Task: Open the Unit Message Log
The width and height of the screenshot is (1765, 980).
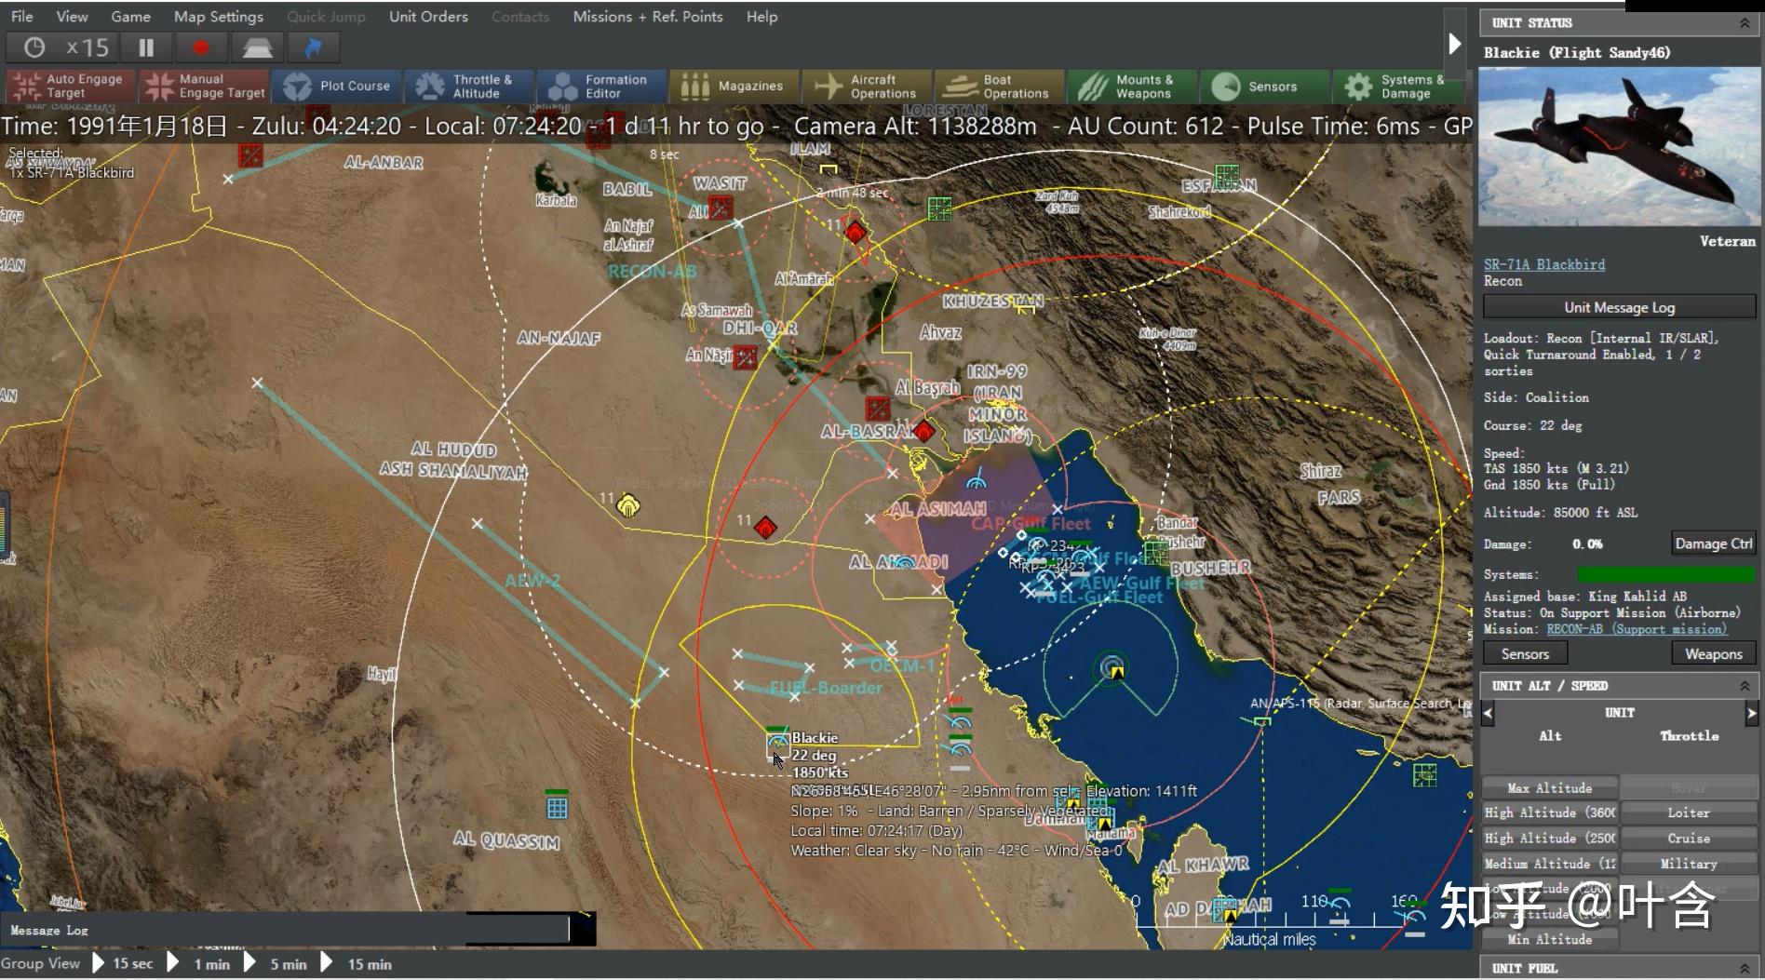Action: click(x=1619, y=306)
